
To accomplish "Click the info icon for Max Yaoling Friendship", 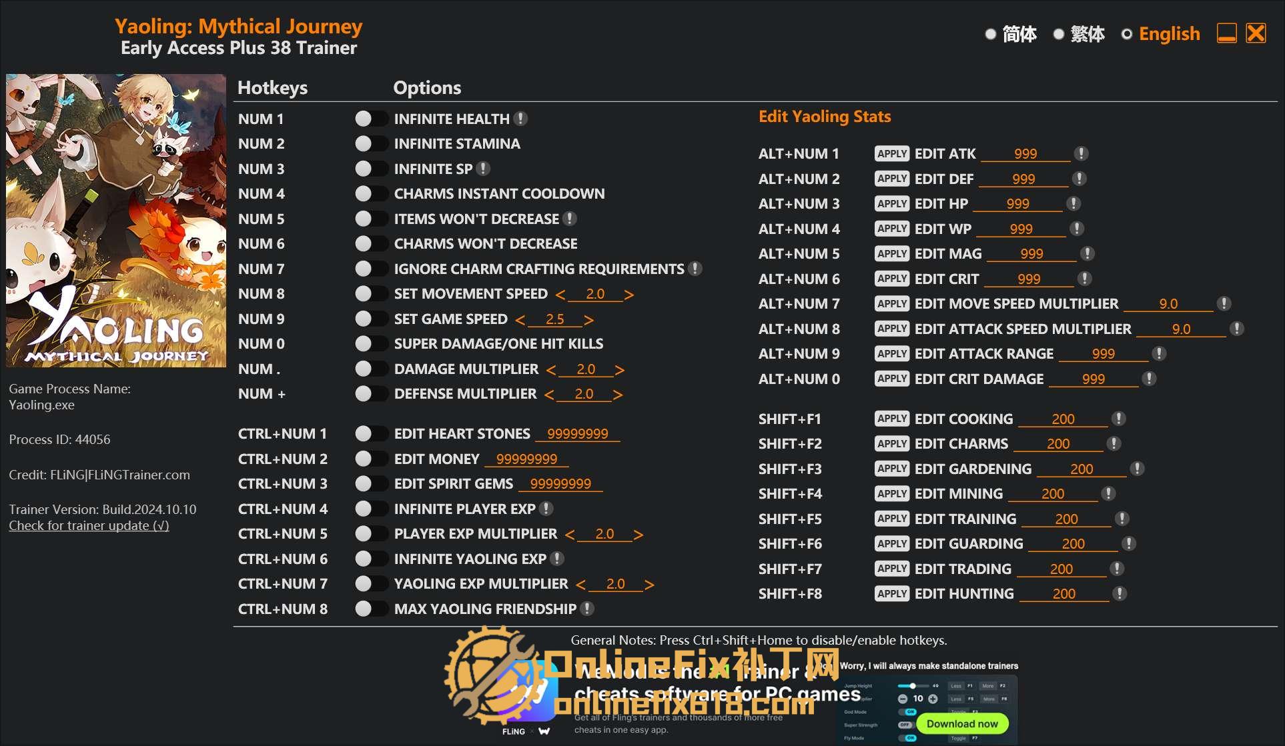I will coord(587,609).
